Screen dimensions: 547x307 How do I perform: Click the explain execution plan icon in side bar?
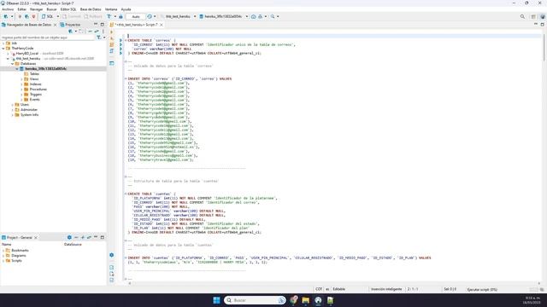112,51
